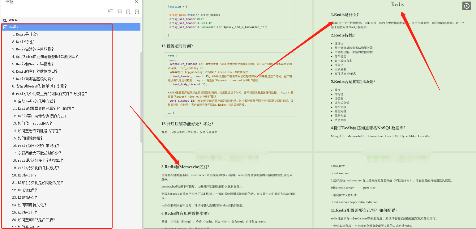Open bookmark '17.字符串最大不能超过多少?'

coord(37,153)
